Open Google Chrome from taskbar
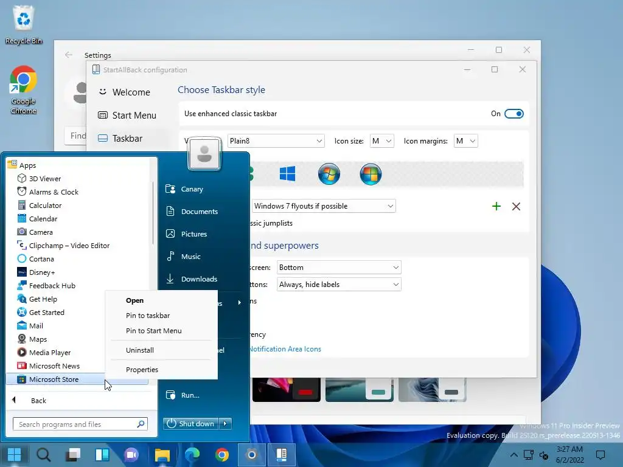The image size is (623, 467). (221, 455)
